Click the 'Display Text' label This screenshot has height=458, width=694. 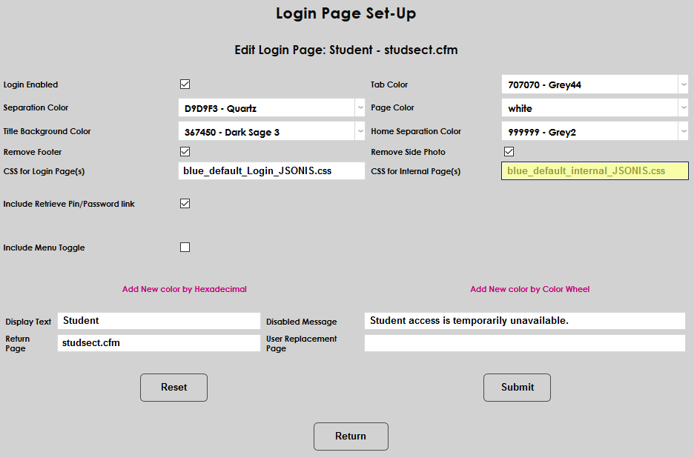point(28,322)
